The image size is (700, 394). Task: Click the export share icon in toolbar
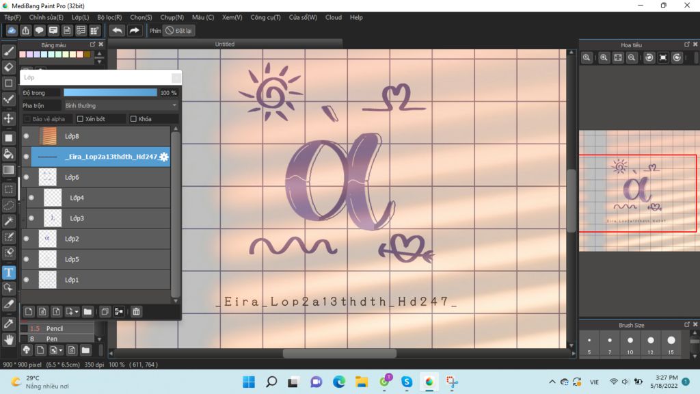coord(25,30)
